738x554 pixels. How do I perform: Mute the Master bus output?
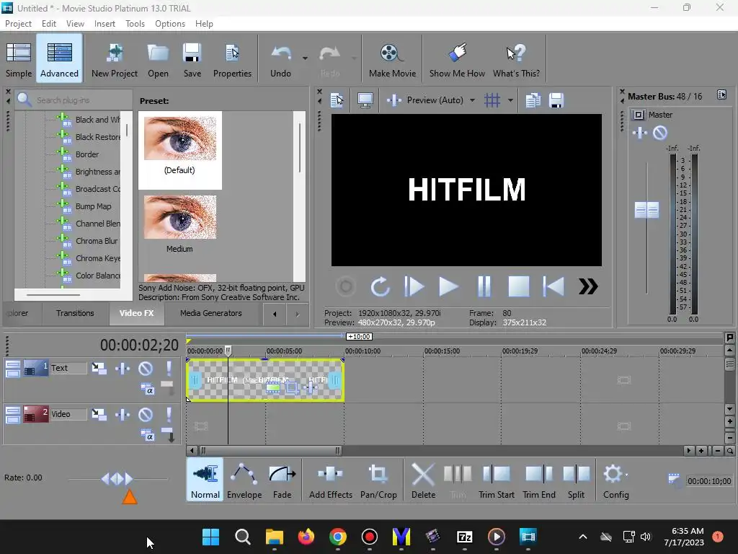pos(660,133)
